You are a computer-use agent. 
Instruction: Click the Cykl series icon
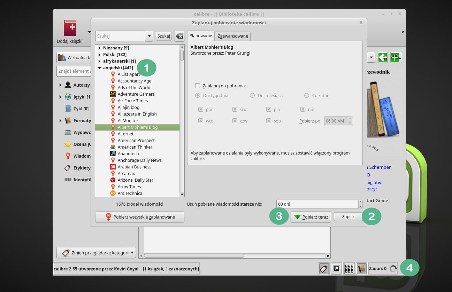coord(68,109)
